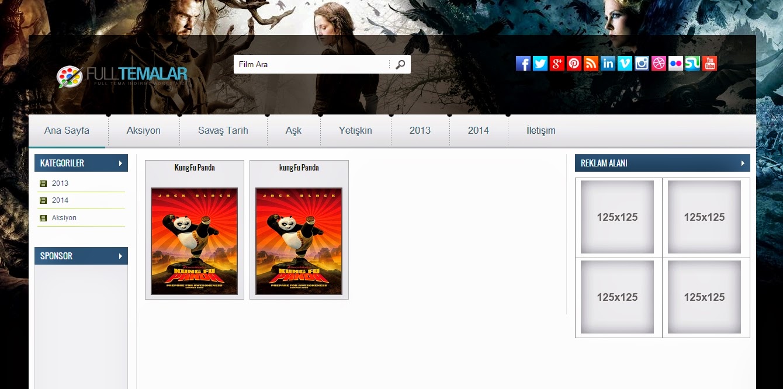
Task: Open the Aksiyon menu item
Action: 144,131
